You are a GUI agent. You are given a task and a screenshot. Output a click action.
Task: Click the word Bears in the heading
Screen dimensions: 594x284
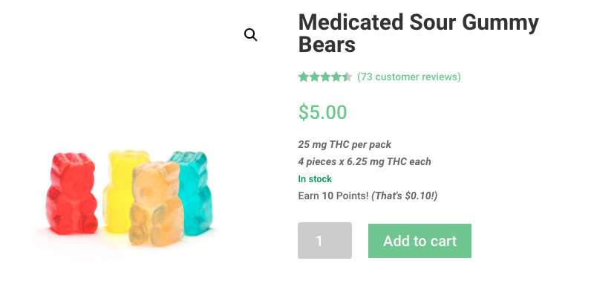pos(327,45)
